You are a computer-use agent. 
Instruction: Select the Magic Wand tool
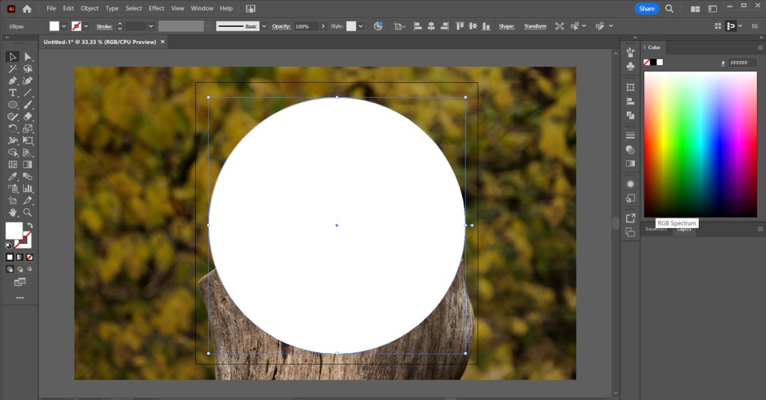pyautogui.click(x=13, y=69)
